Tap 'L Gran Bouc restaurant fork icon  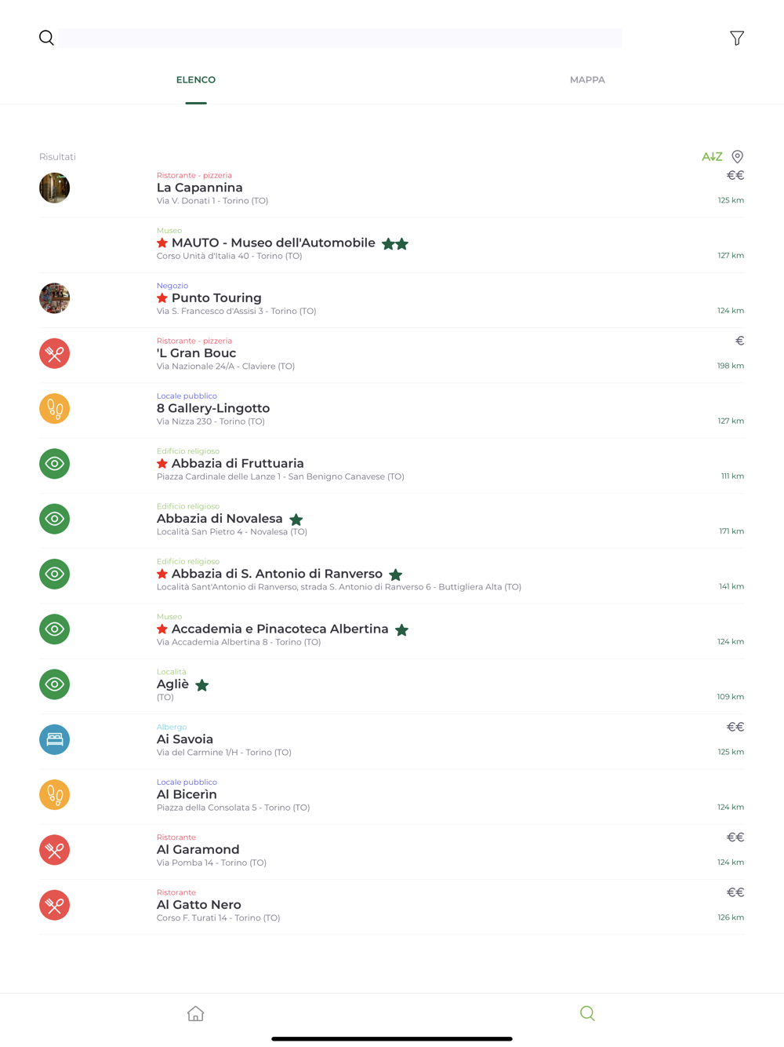point(55,353)
